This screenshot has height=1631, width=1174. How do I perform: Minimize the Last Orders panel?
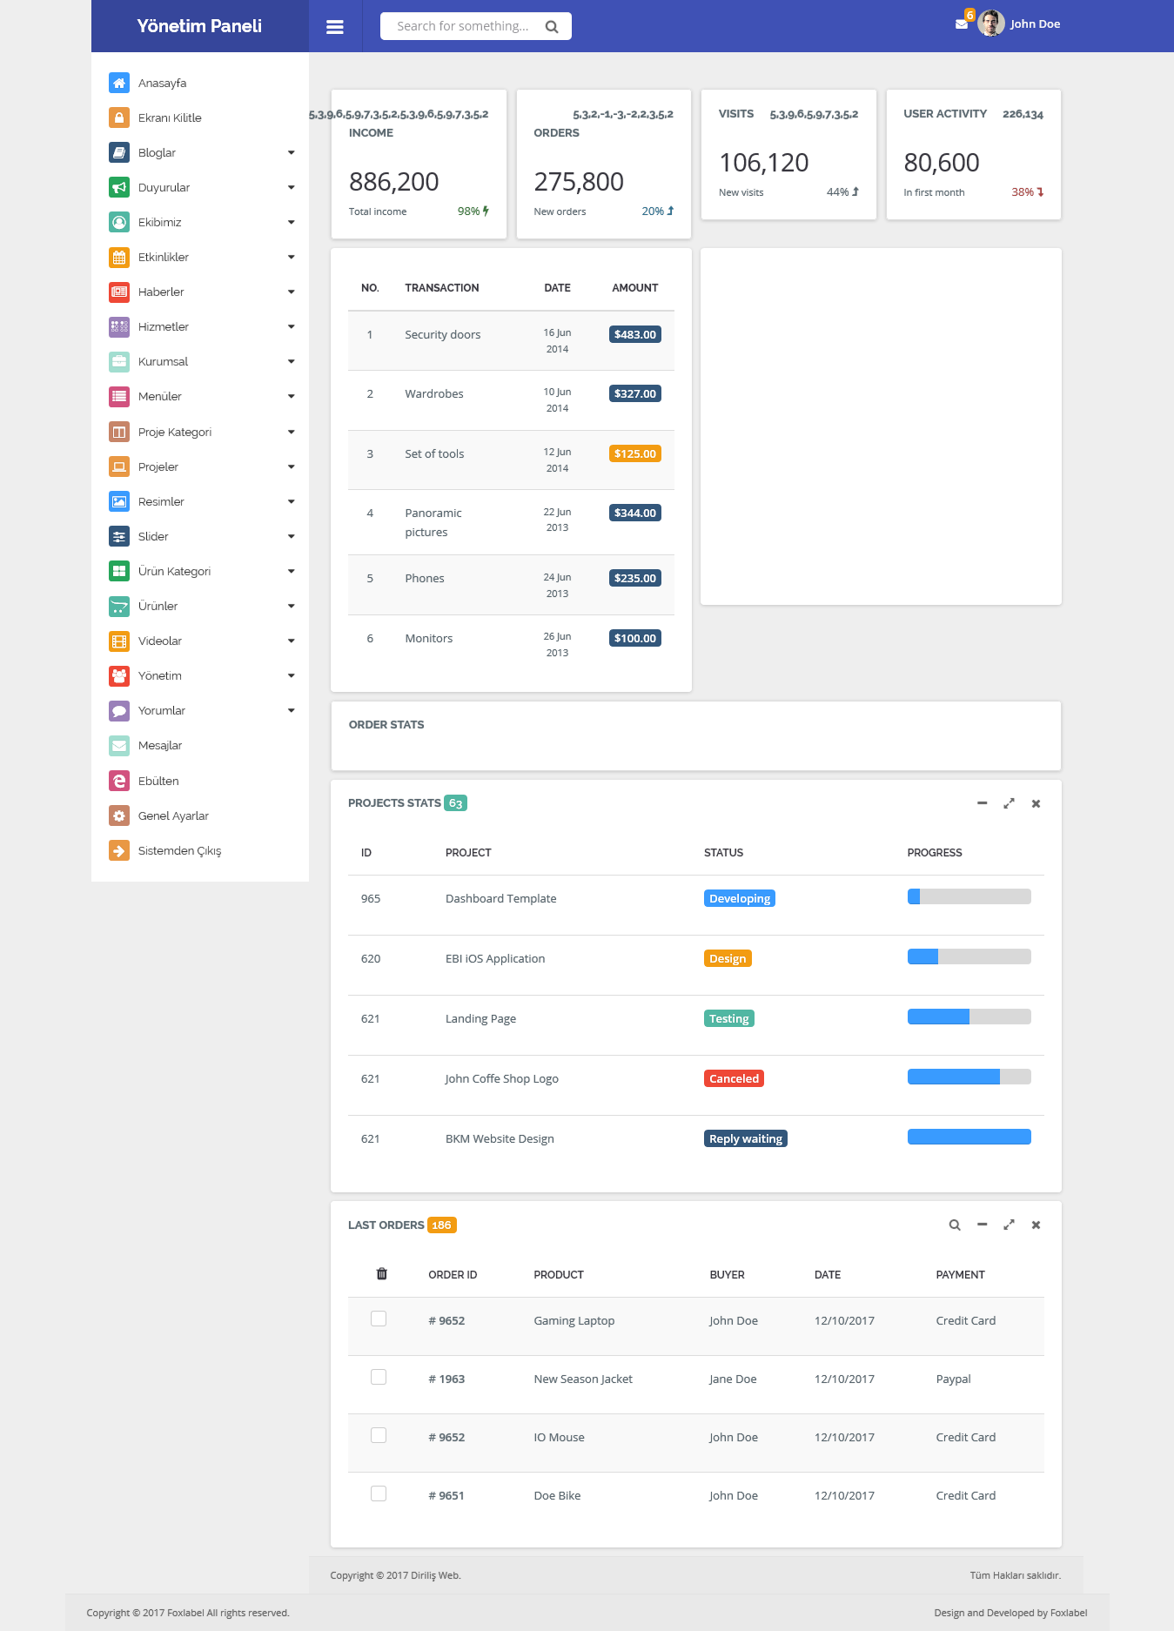982,1225
